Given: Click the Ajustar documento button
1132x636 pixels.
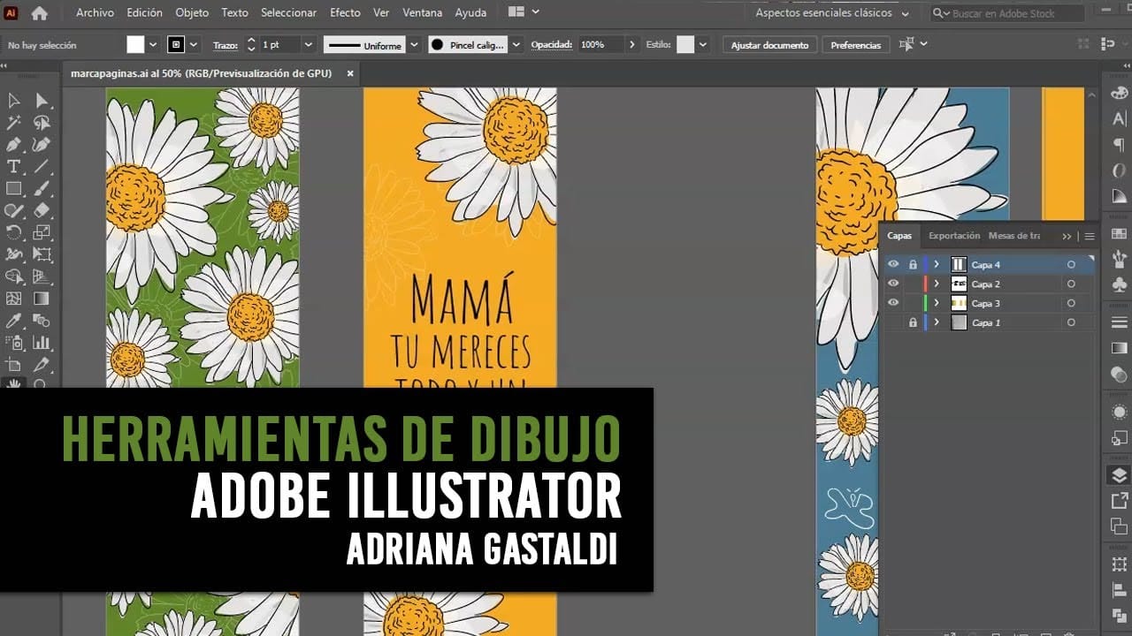Looking at the screenshot, I should click(769, 44).
